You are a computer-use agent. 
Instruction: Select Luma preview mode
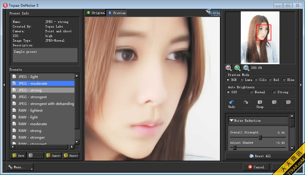[242, 80]
